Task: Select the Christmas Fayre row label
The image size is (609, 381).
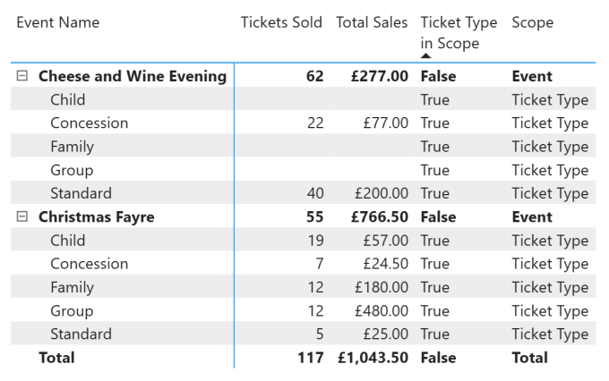Action: click(97, 216)
